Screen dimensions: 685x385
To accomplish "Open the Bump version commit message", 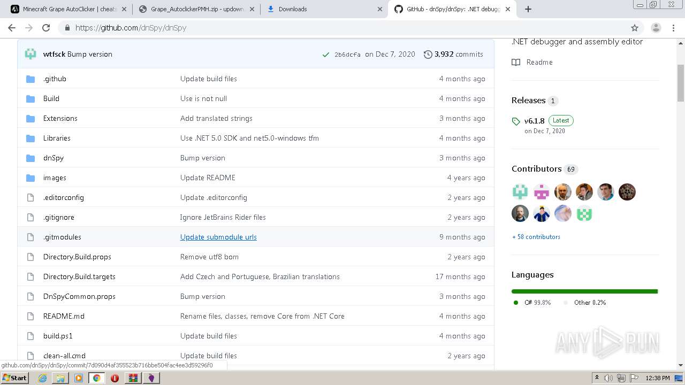I will (x=90, y=55).
